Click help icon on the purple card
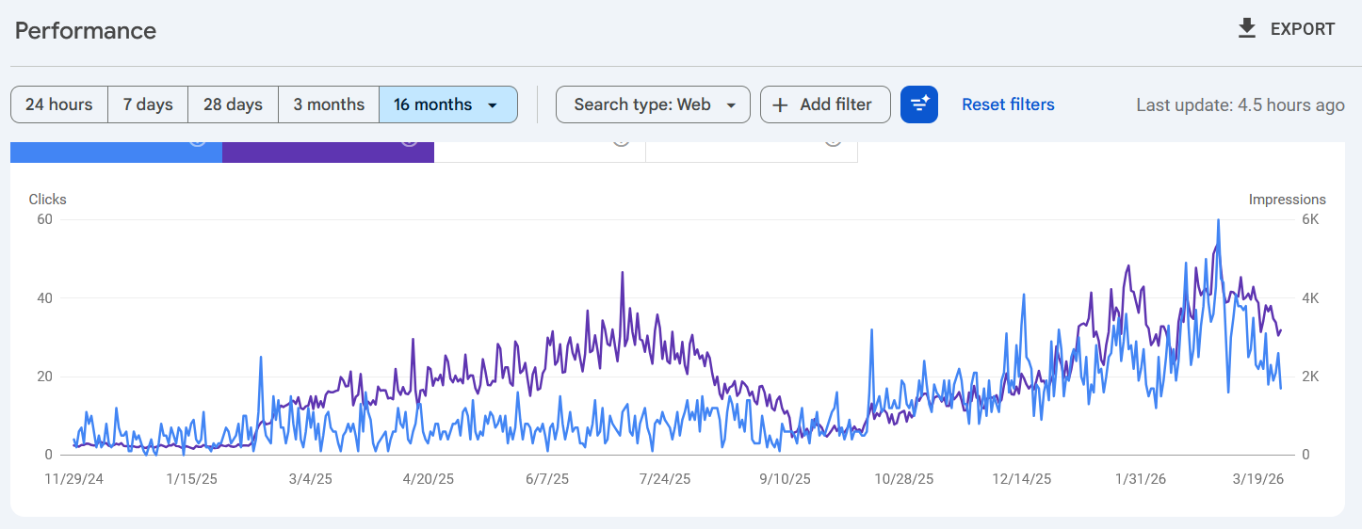 pyautogui.click(x=409, y=142)
